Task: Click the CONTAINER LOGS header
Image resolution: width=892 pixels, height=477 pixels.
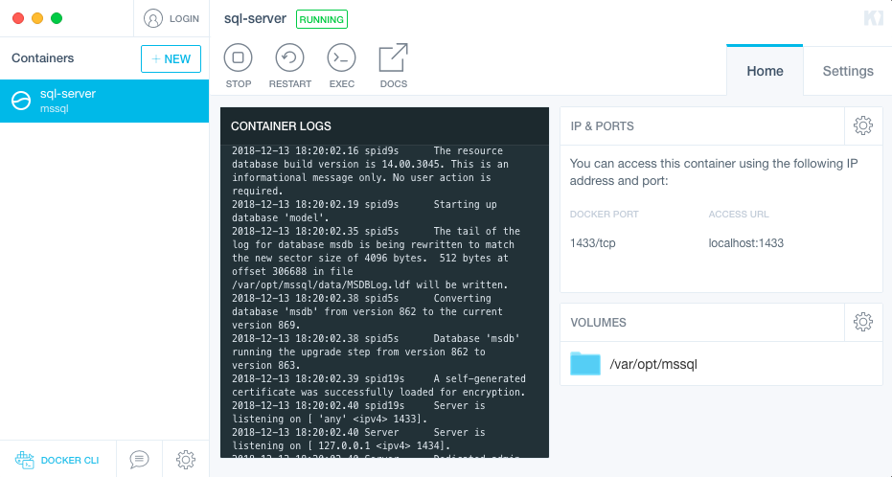Action: click(281, 126)
